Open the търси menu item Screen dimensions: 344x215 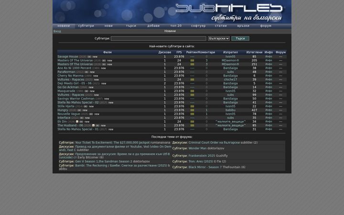click(131, 26)
